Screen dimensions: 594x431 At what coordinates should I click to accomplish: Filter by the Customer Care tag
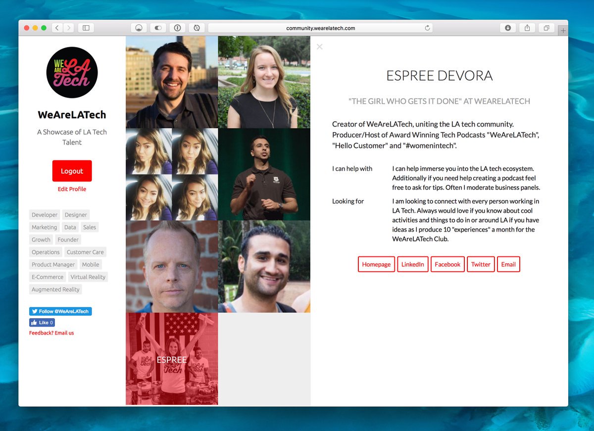tap(85, 252)
